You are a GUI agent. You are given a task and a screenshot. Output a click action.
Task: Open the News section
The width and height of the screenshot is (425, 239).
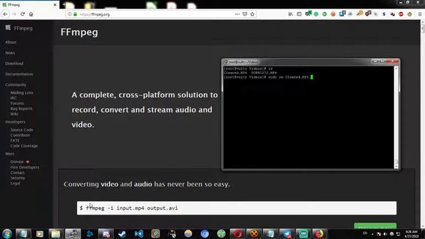[x=10, y=53]
